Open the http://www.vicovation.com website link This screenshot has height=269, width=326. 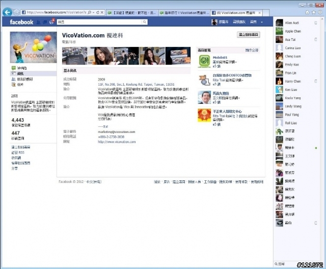coord(117,142)
